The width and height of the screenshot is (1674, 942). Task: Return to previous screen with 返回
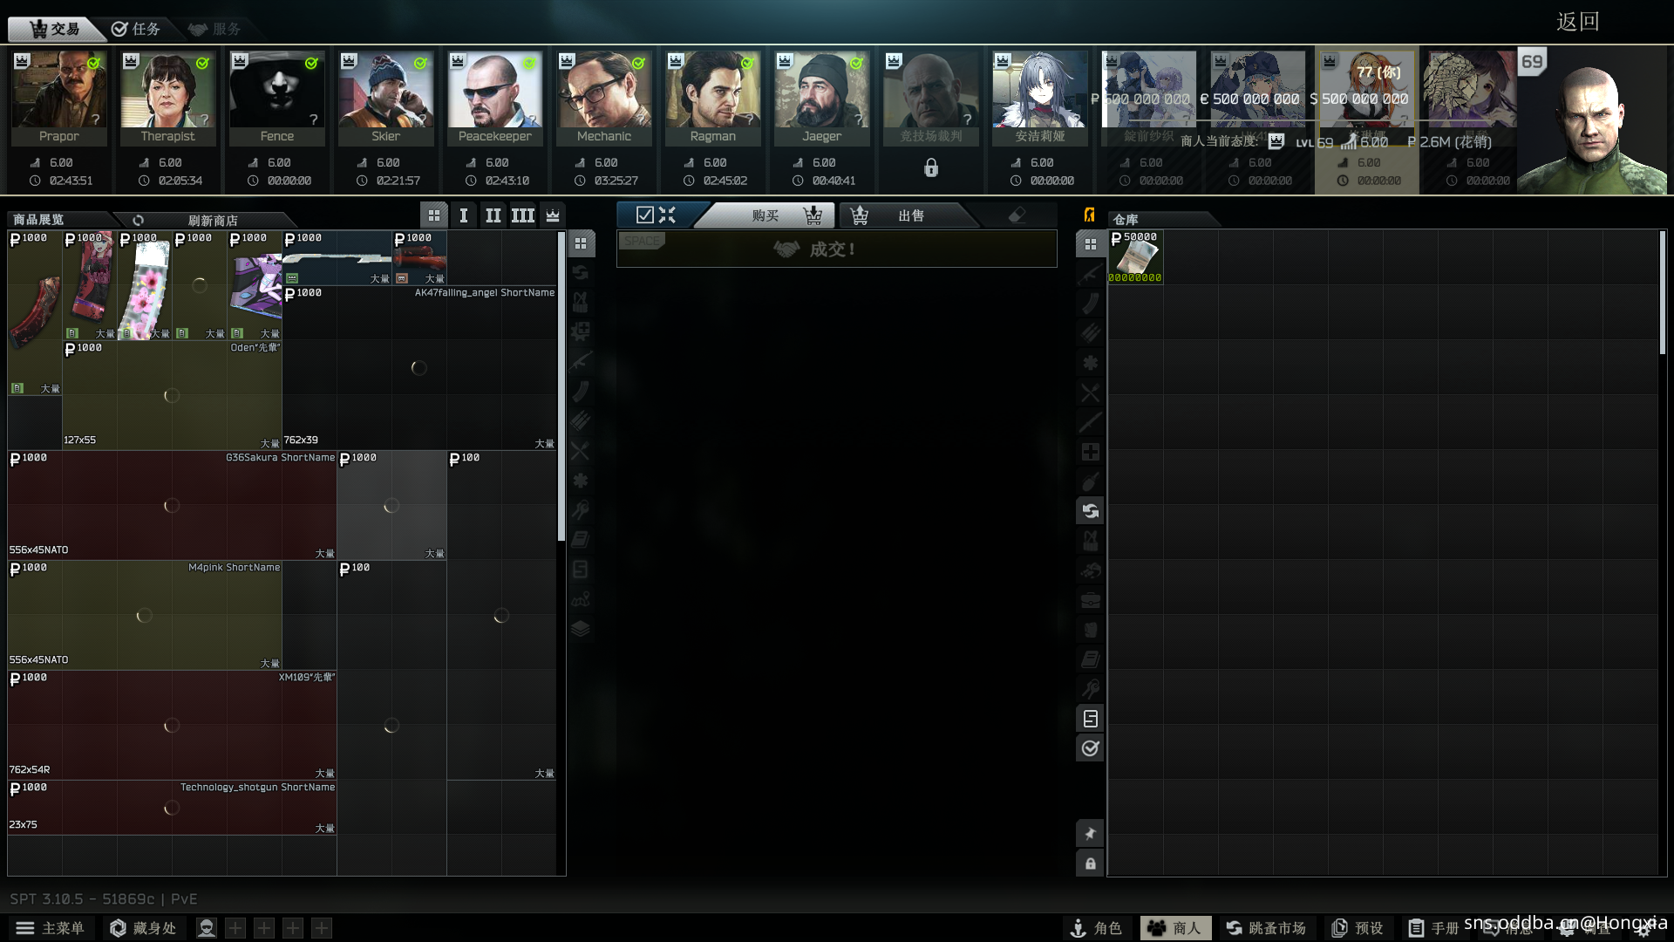click(1578, 21)
